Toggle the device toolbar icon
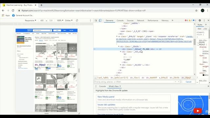Viewport: 210px width, 118px height. 100,20
